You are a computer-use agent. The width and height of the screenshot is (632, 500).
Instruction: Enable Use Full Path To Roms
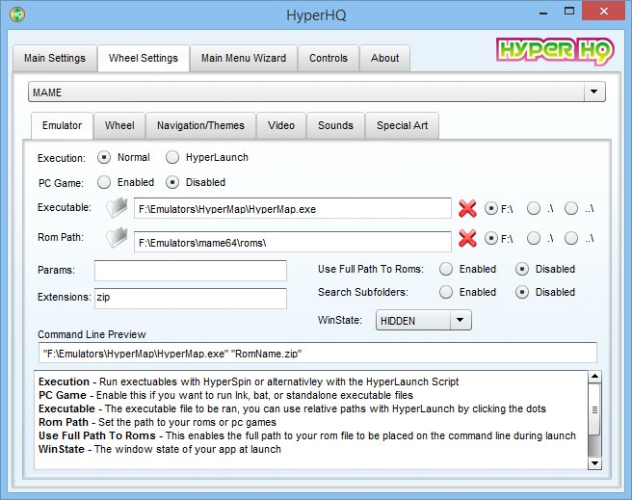(x=446, y=269)
